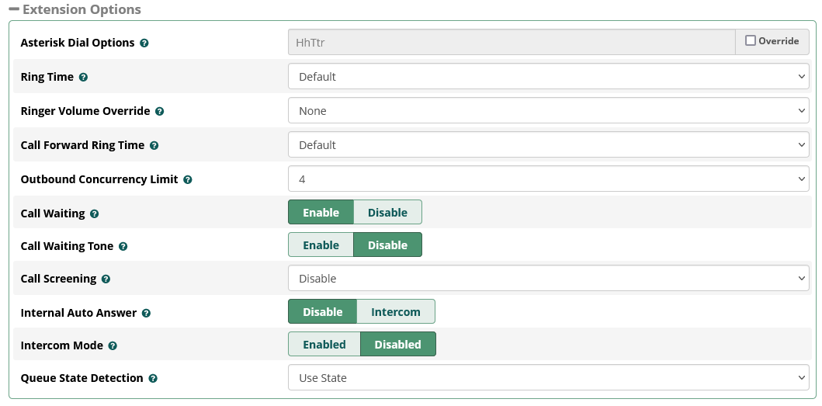Open the Ring Time dropdown

548,77
